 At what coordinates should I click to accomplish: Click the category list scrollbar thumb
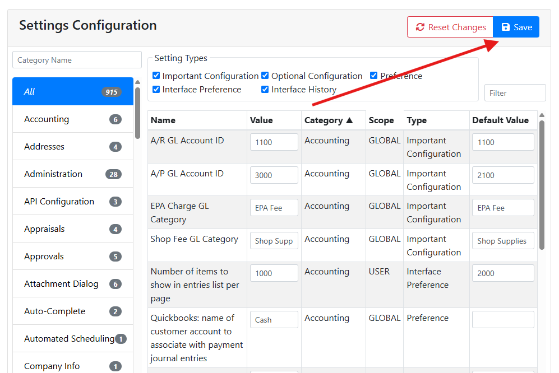click(x=137, y=112)
